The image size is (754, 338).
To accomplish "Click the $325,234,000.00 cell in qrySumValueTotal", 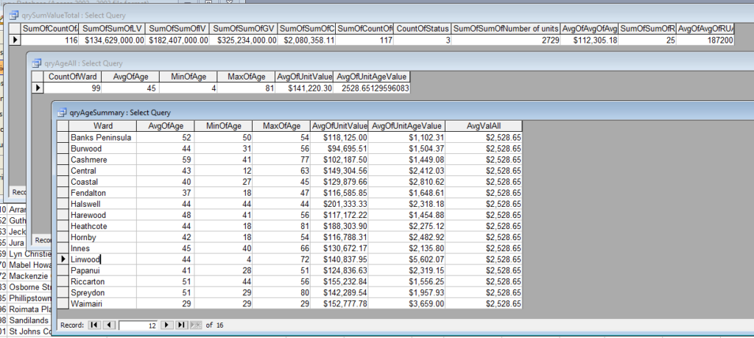I will (x=244, y=40).
